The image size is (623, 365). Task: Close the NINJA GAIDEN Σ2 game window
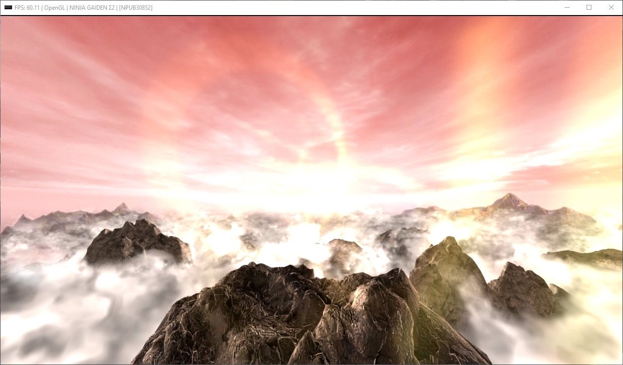tap(611, 8)
